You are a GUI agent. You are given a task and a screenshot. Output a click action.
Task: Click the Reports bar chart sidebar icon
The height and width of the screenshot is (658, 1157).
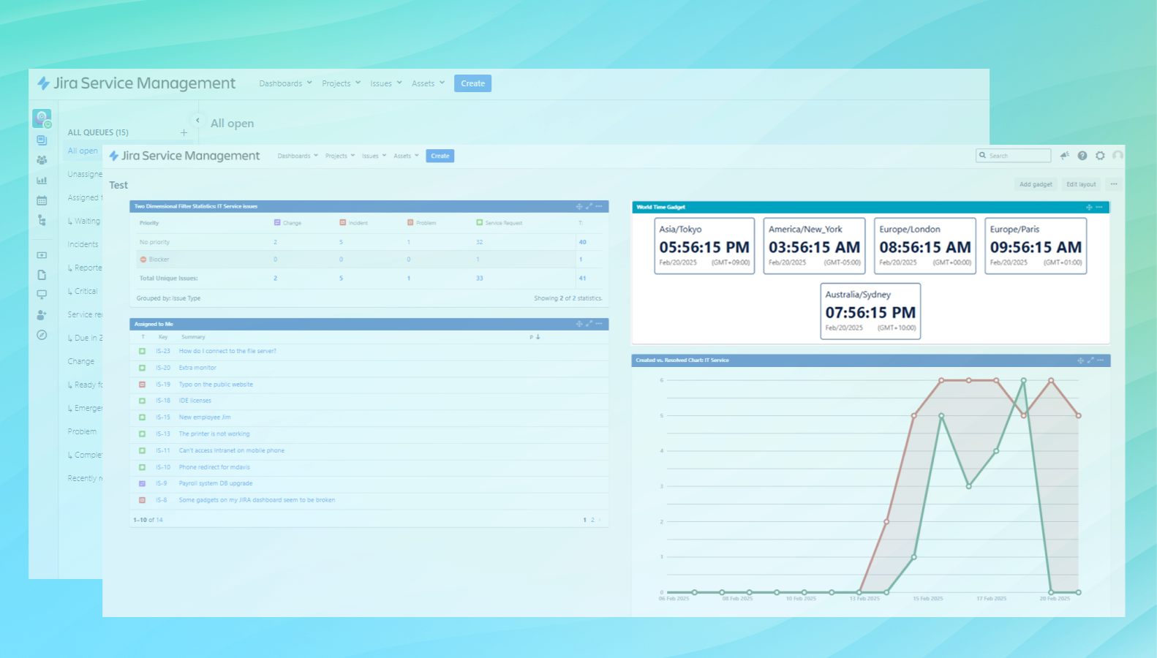[42, 180]
